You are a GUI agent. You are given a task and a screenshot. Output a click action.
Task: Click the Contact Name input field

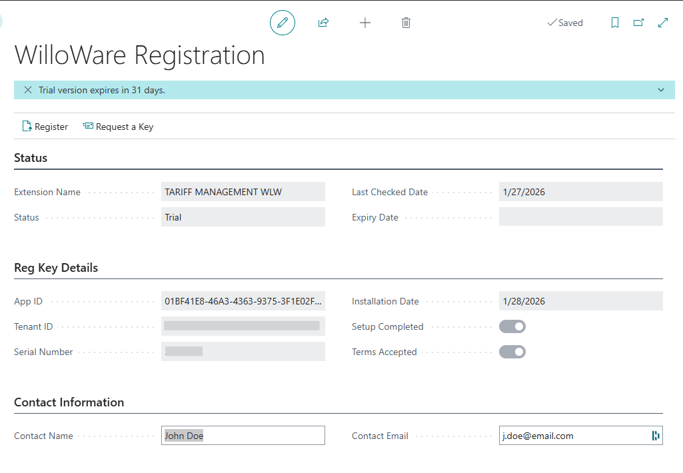point(243,436)
